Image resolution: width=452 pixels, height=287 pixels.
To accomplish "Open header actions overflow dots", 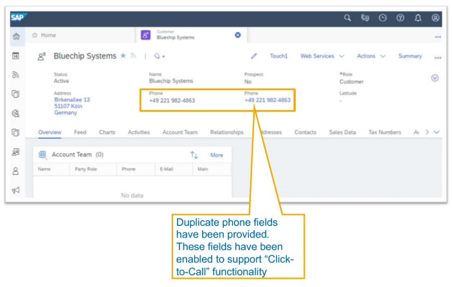I will click(x=438, y=58).
